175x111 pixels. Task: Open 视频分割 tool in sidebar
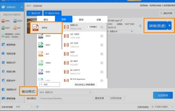11,71
